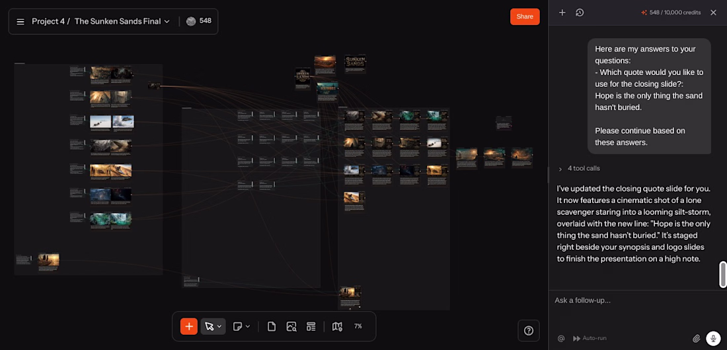Open the pointer tool dropdown arrow
The height and width of the screenshot is (350, 727).
tap(219, 326)
